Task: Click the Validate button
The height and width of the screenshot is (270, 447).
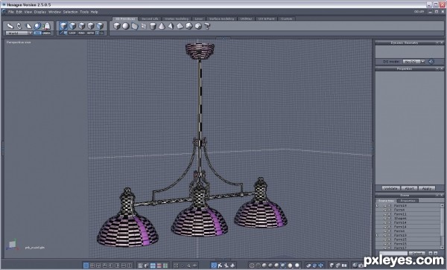Action: 391,188
